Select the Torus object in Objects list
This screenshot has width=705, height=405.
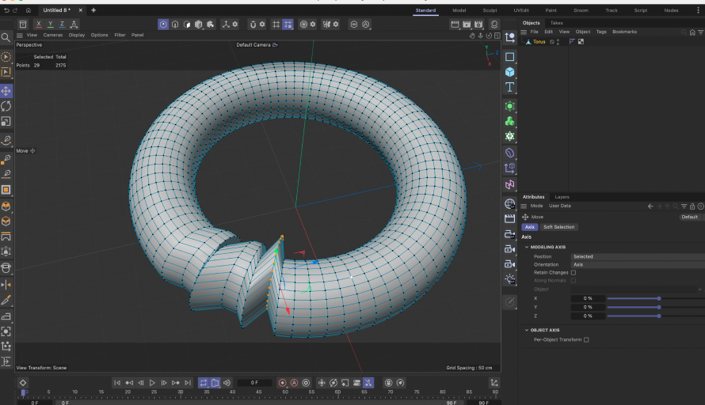point(539,42)
